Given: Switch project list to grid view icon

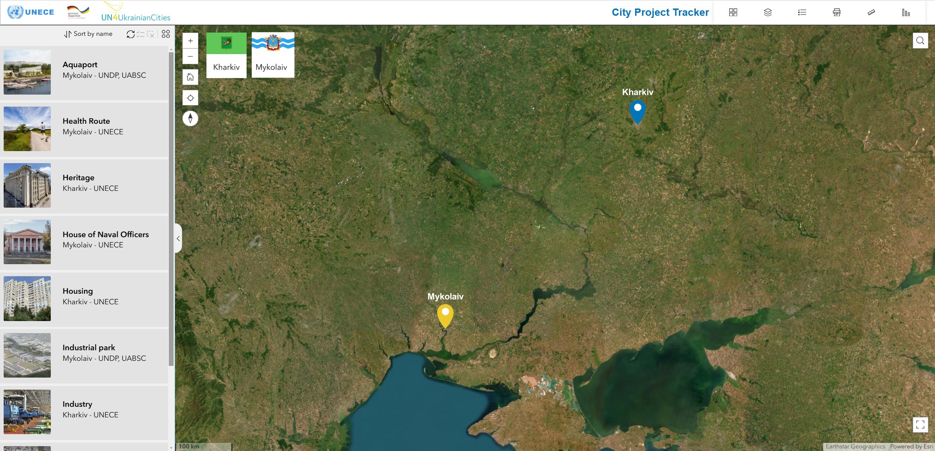Looking at the screenshot, I should point(166,34).
